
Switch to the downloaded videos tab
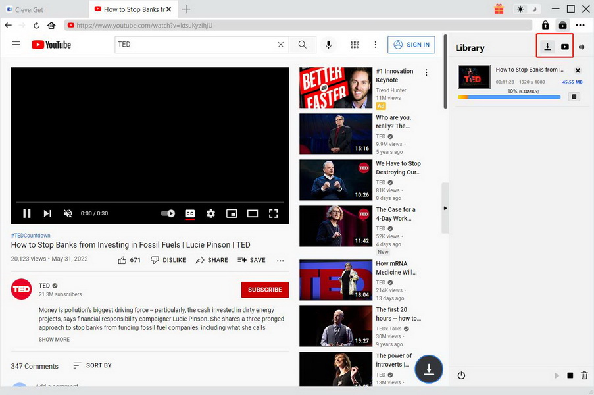coord(565,47)
